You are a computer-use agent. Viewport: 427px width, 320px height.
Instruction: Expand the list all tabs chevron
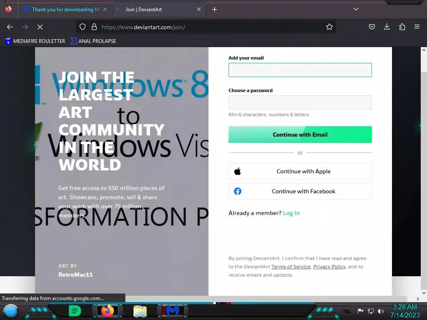(356, 9)
